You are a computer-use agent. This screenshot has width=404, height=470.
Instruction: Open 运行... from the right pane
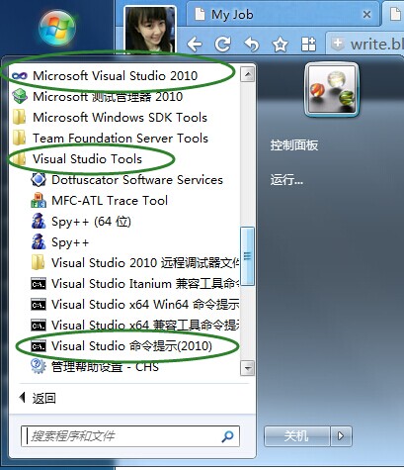coord(286,180)
